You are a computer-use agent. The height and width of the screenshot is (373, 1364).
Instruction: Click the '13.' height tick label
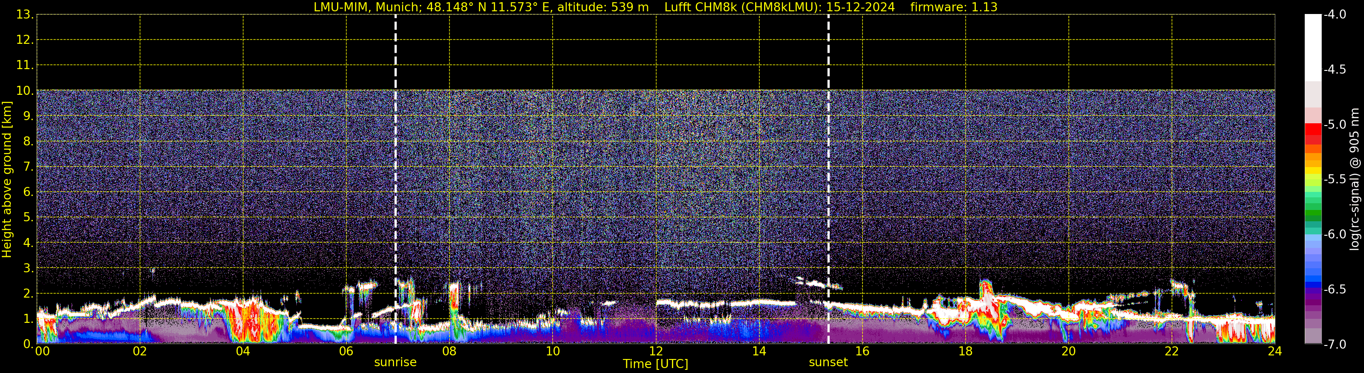pyautogui.click(x=25, y=15)
